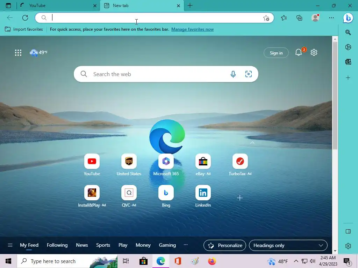
Task: Select the Sports feed tab
Action: tap(103, 245)
